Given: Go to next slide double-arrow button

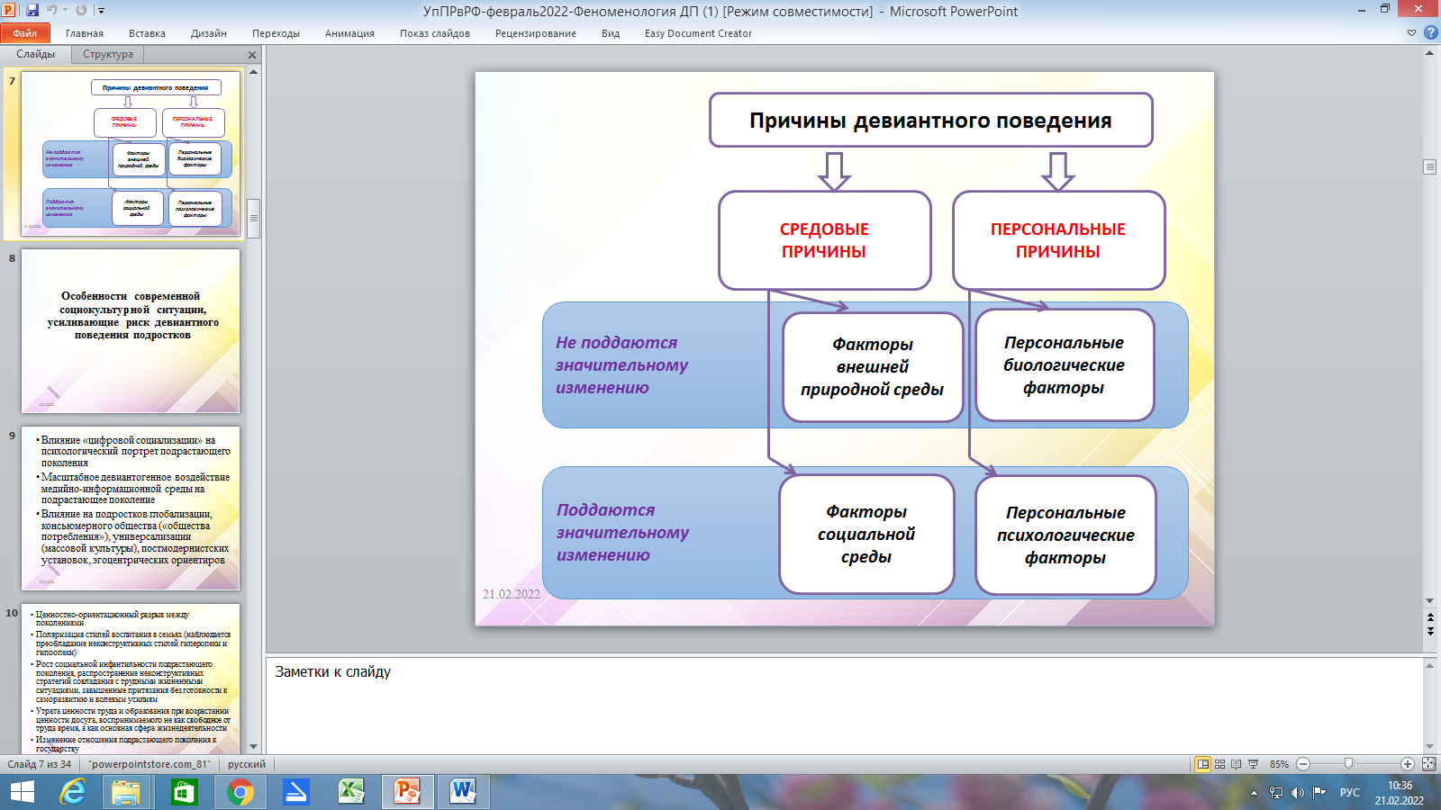Looking at the screenshot, I should pyautogui.click(x=1429, y=631).
